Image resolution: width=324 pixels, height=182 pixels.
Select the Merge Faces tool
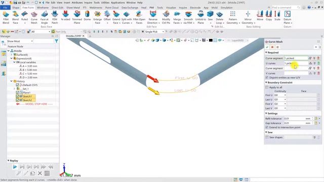click(x=177, y=17)
